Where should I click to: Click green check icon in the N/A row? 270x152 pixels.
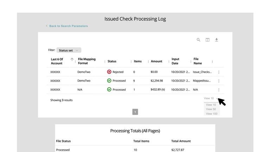109,89
